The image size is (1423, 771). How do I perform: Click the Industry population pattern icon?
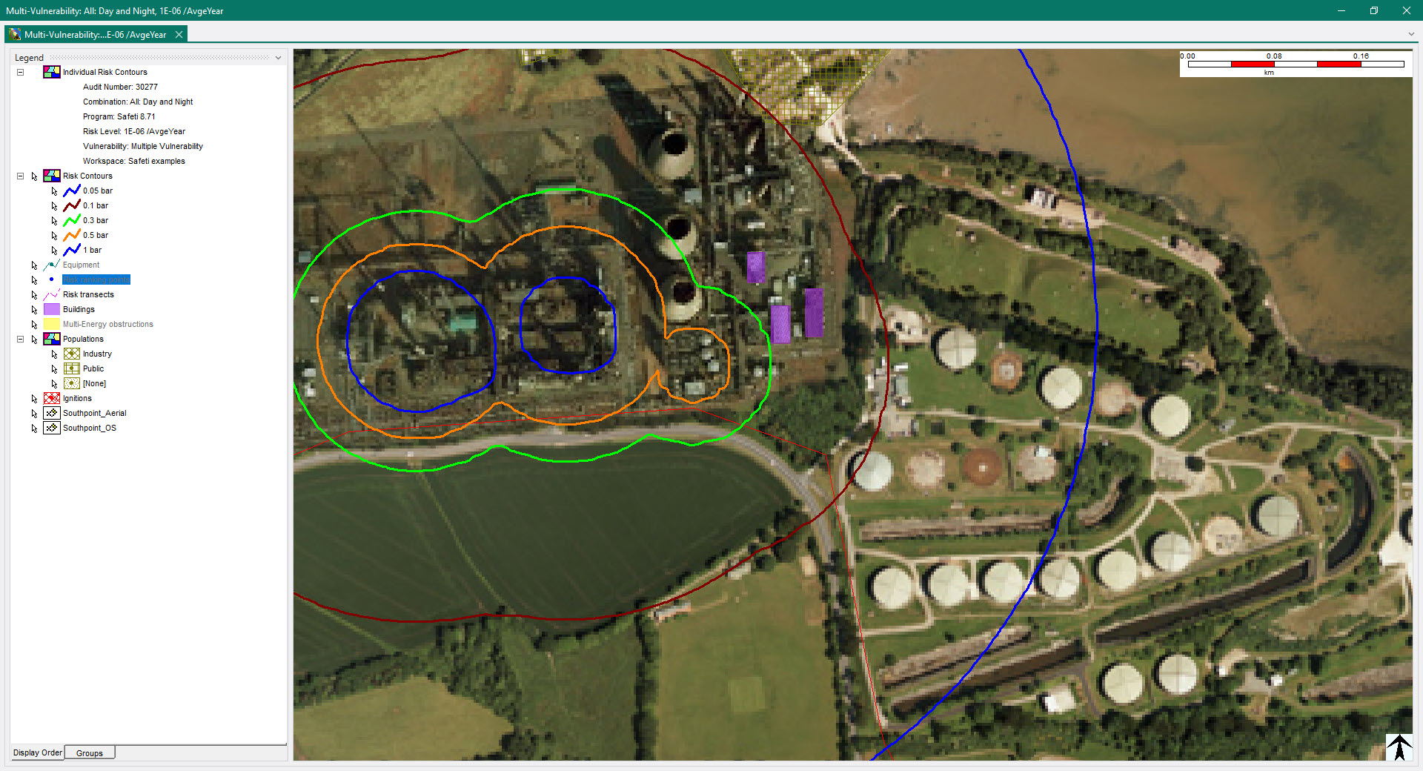tap(72, 354)
